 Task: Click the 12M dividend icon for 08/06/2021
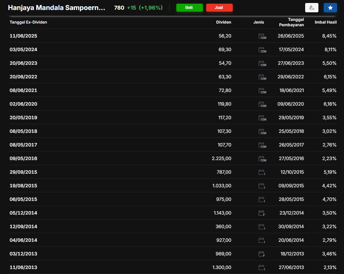pos(262,91)
